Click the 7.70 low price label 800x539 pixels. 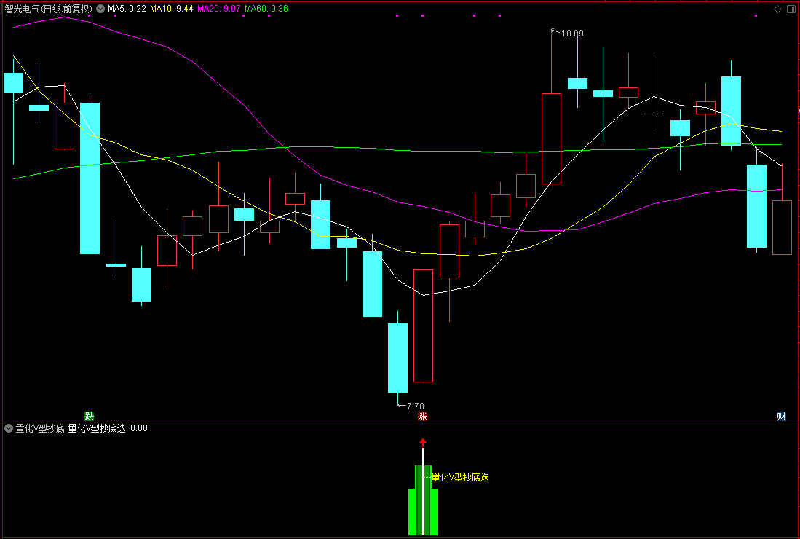tap(416, 406)
